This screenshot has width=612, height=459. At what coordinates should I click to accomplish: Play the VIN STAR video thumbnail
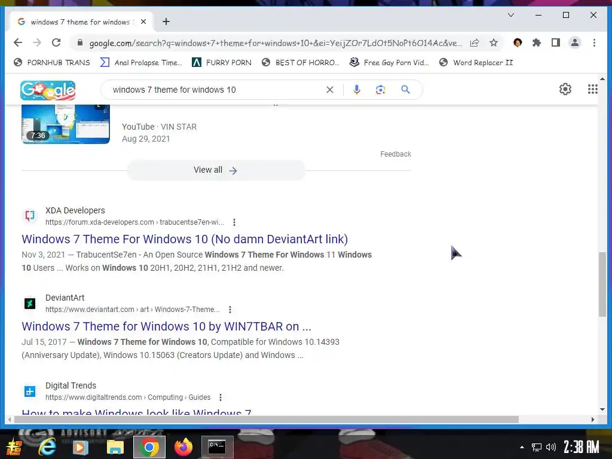tap(66, 124)
